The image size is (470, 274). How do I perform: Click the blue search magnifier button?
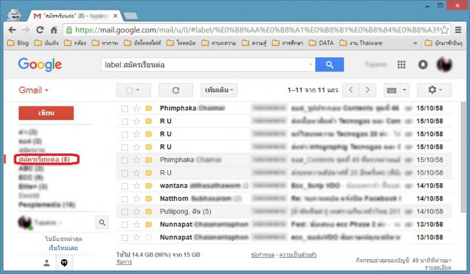329,64
